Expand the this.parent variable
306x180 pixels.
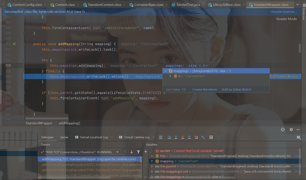152,166
